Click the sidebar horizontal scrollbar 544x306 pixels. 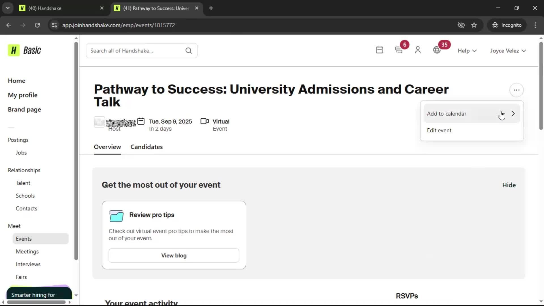(x=36, y=302)
